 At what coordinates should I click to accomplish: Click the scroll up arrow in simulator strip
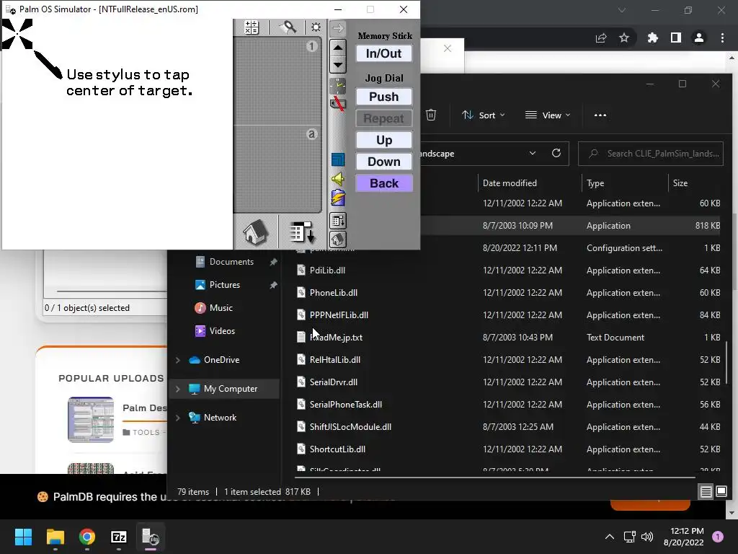click(338, 48)
